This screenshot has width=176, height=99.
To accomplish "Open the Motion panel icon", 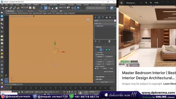I will tap(106, 17).
